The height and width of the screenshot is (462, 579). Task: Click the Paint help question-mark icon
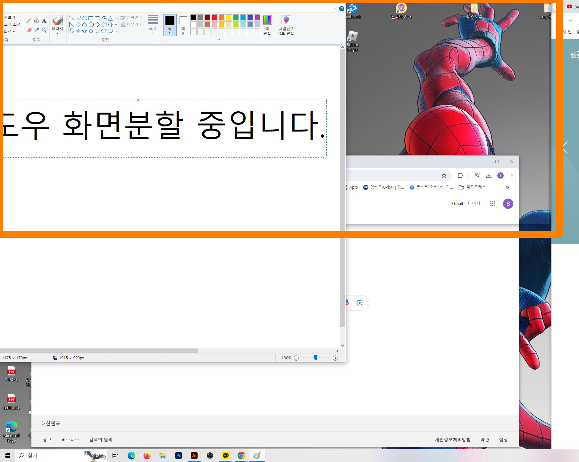click(x=342, y=9)
